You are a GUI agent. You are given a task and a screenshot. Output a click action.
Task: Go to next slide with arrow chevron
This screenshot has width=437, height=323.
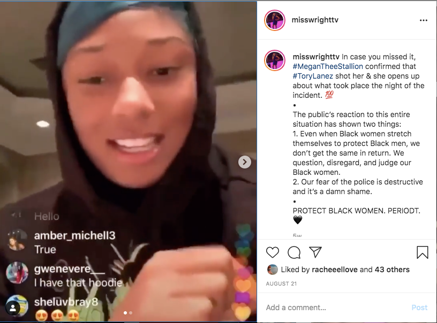tap(244, 162)
